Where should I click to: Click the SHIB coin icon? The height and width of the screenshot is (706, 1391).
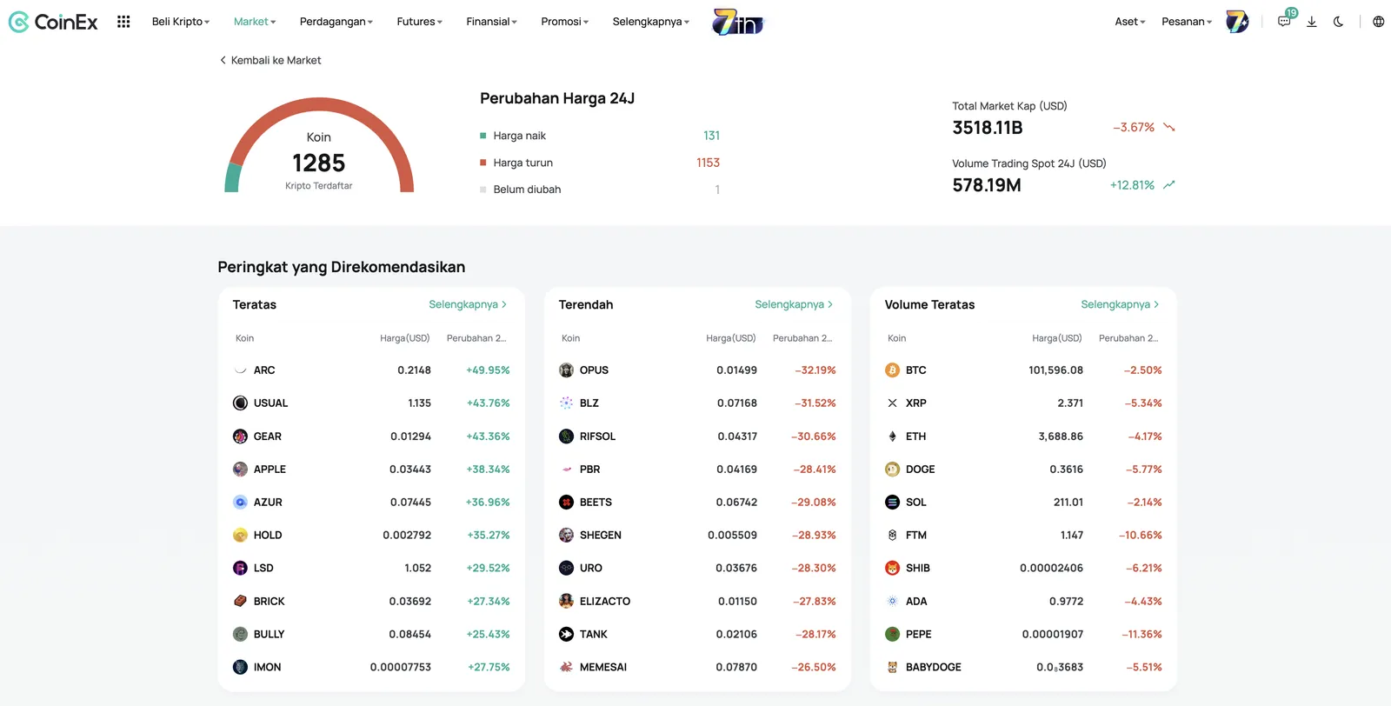coord(892,569)
